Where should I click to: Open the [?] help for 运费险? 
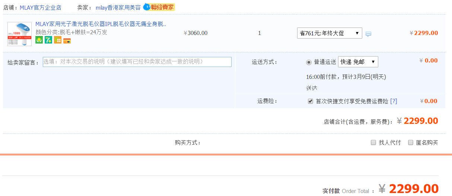coord(394,101)
